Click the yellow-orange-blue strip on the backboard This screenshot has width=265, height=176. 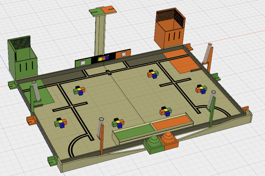pos(103,59)
